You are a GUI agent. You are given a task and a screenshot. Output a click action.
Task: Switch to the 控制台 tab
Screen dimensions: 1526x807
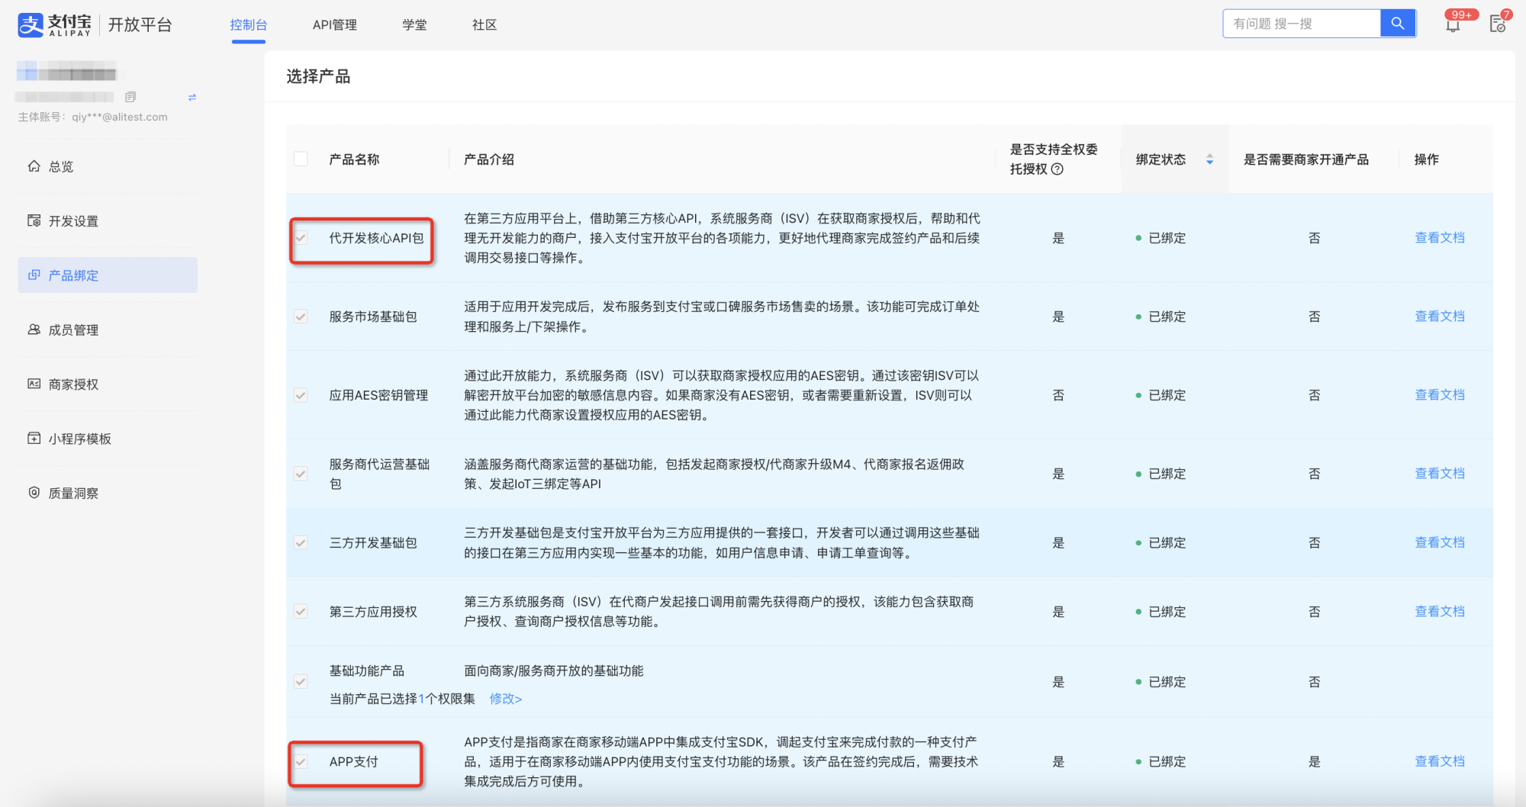(249, 25)
